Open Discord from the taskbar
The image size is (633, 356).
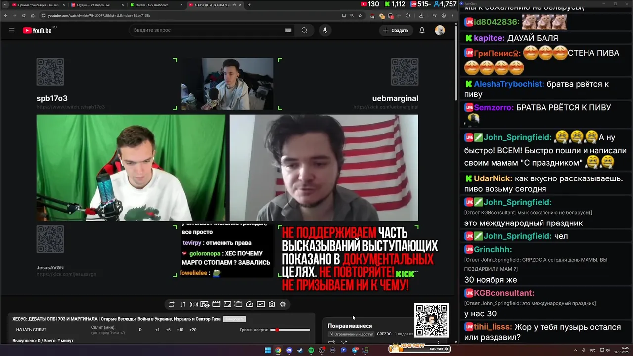(289, 350)
